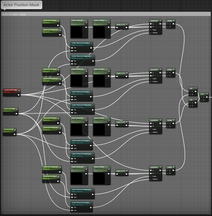
Task: Click False input pin on Custom Movement Strength Actor 1
Action: click(72, 64)
